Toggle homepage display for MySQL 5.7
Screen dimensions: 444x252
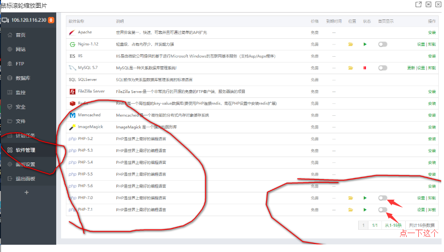pos(382,68)
